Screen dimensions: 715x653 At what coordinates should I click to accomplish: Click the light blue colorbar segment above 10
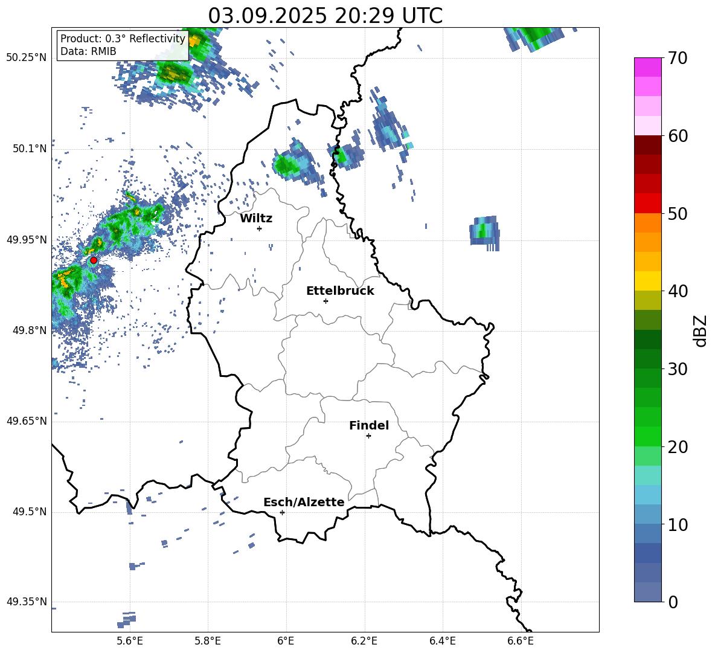647,514
